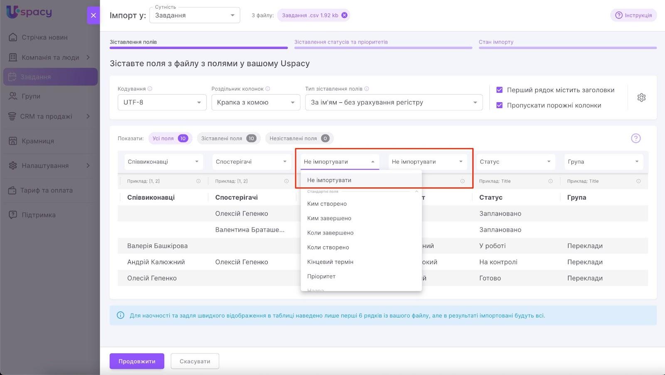Click info icon next to Тип зіставлення полів
The width and height of the screenshot is (665, 375).
pos(367,89)
